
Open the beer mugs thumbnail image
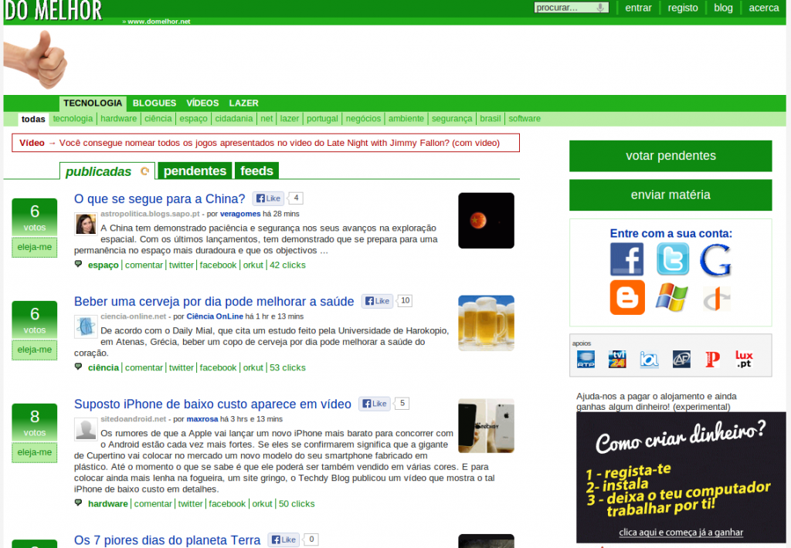(x=486, y=323)
